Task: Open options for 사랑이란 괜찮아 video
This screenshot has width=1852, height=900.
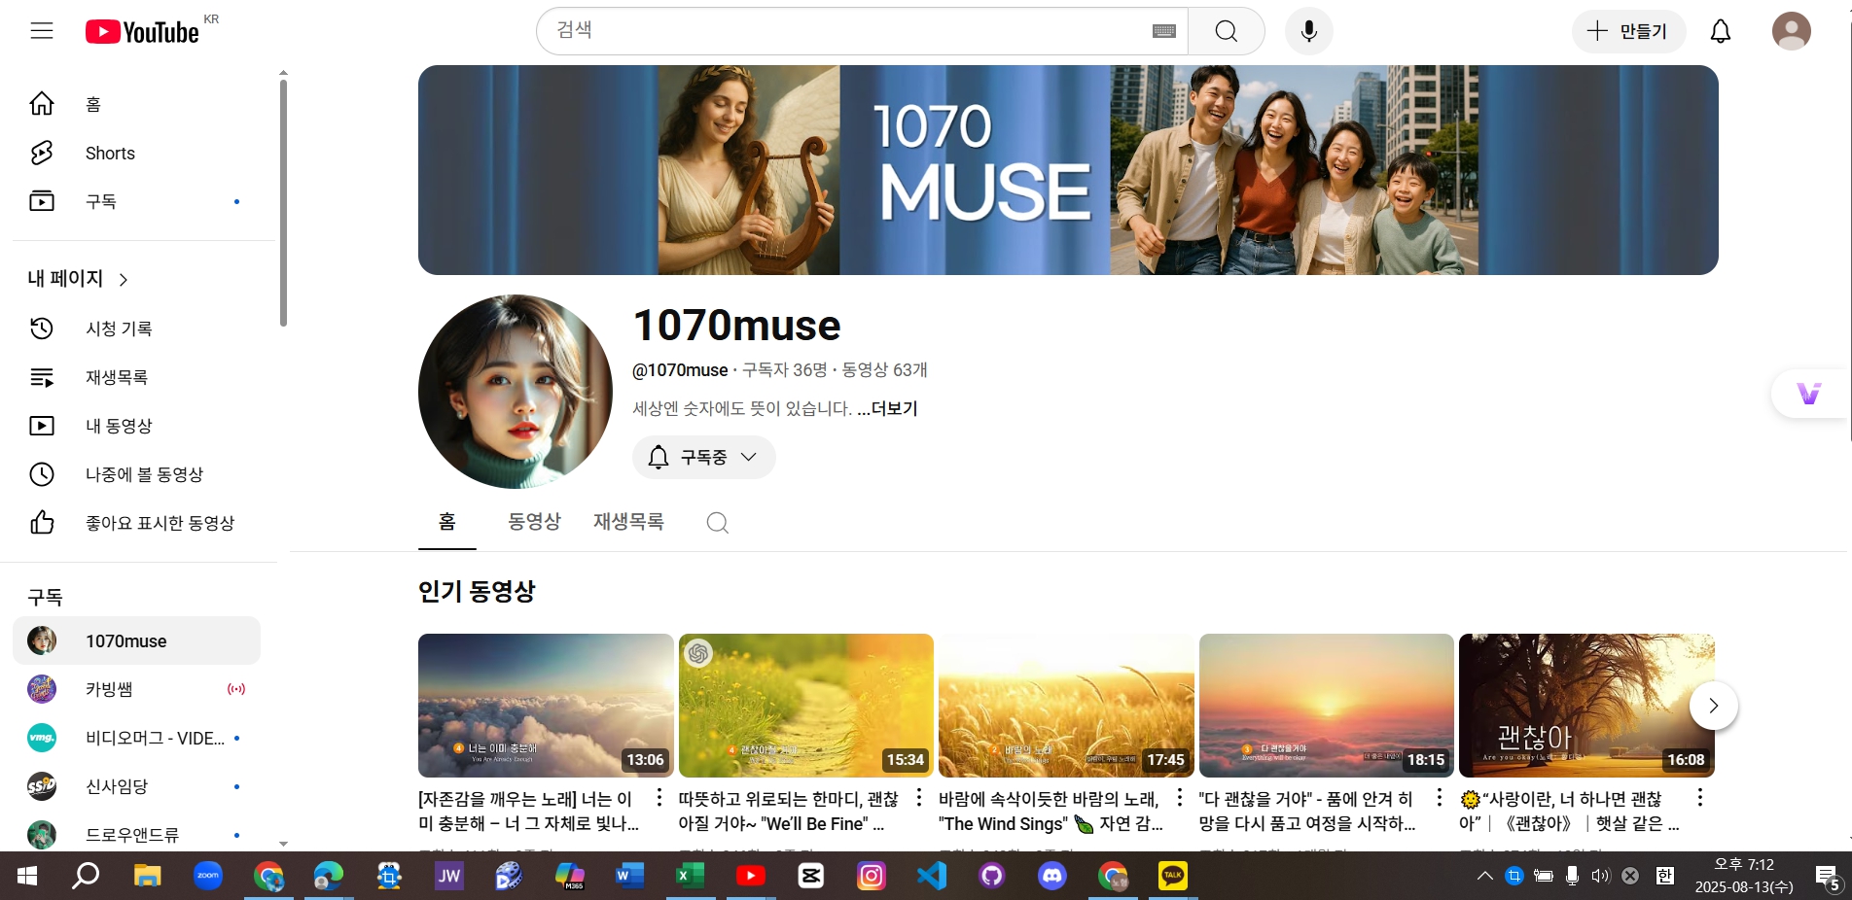Action: (x=1700, y=798)
